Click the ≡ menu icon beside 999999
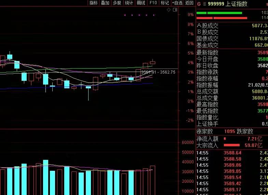This screenshot has width=268, height=195. coord(204,4)
